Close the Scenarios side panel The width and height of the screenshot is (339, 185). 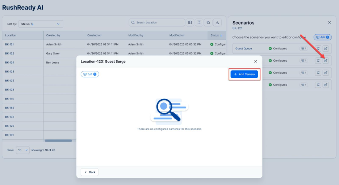329,22
